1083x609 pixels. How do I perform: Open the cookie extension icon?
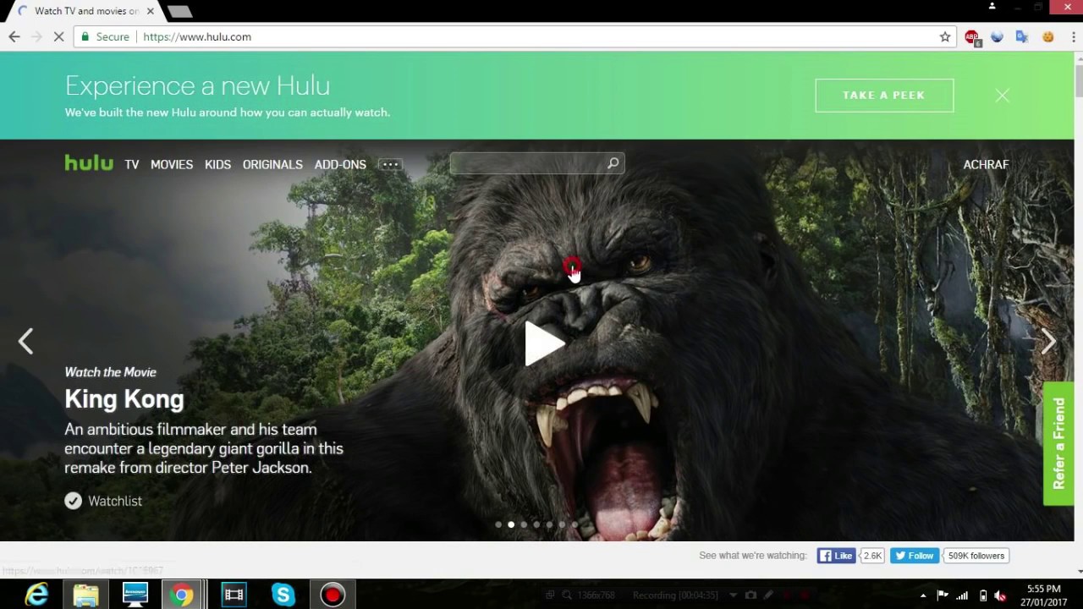1047,36
